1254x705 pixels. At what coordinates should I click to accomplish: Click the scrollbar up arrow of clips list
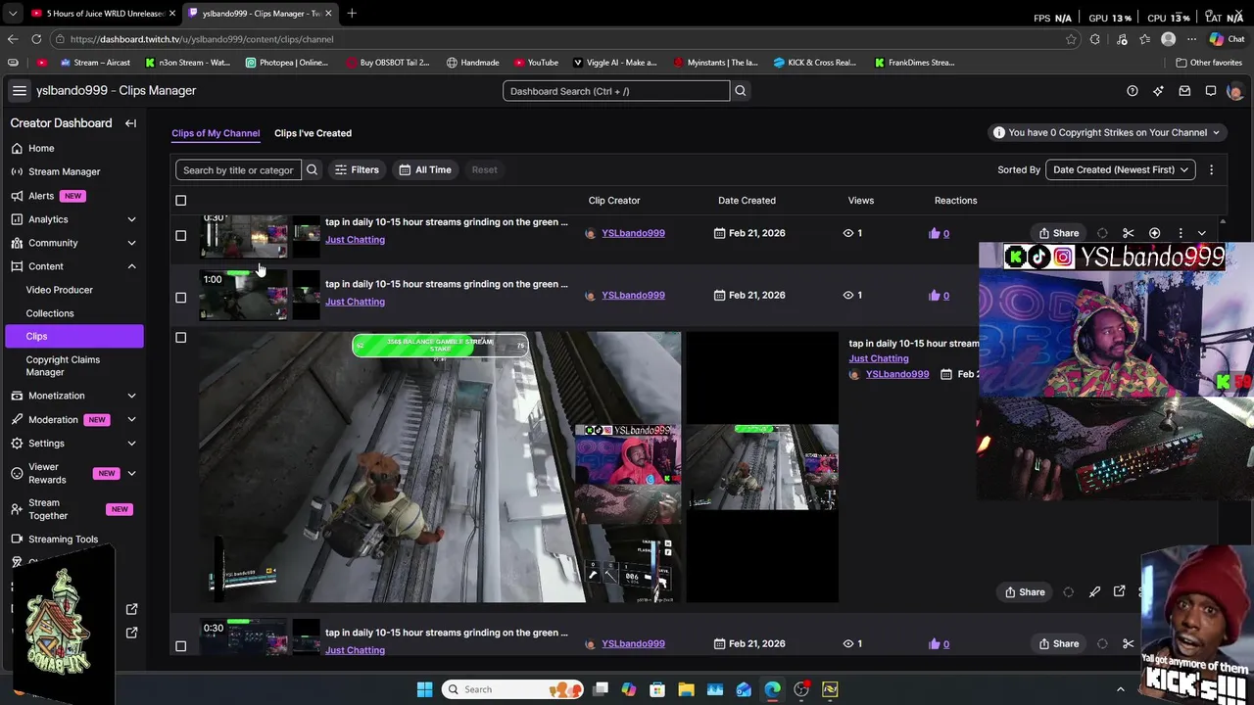pos(1222,221)
